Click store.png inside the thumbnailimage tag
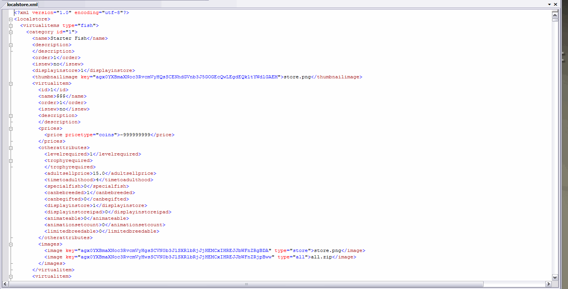 pos(297,77)
